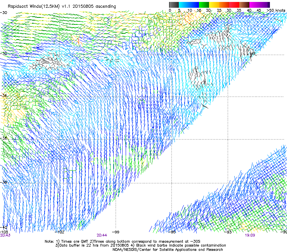
Task: Click the '-96' longitude label
Action: (x=172, y=232)
